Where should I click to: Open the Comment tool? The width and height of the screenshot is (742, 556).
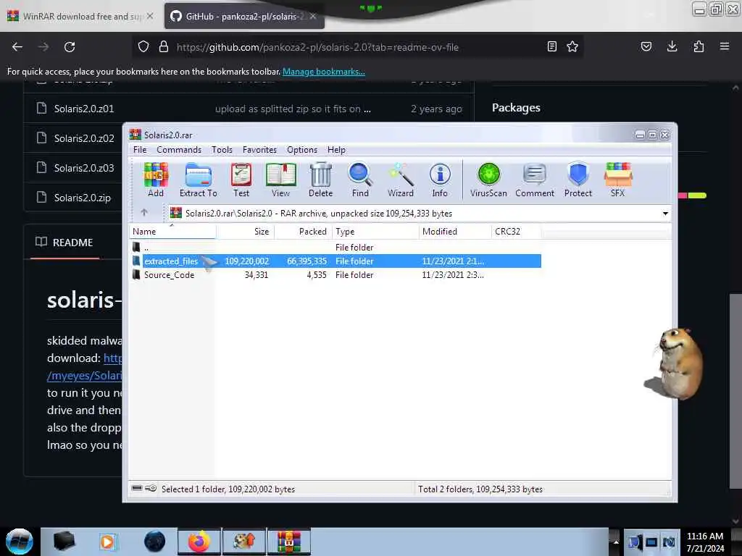tap(535, 180)
